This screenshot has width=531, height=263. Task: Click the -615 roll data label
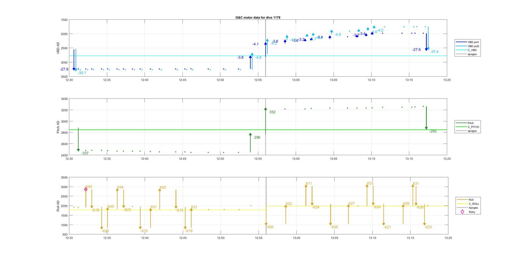180,210
